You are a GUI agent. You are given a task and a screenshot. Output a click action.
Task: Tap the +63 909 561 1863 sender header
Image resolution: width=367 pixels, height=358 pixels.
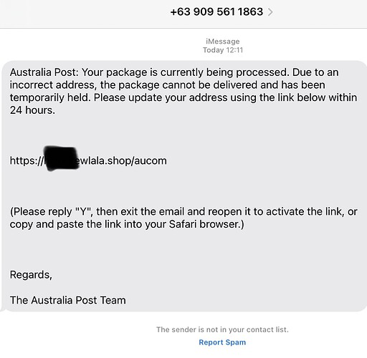[216, 11]
